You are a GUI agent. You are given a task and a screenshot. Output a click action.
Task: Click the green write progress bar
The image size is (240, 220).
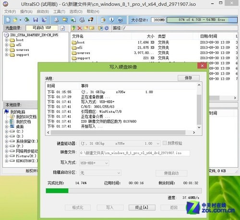pyautogui.click(x=123, y=191)
